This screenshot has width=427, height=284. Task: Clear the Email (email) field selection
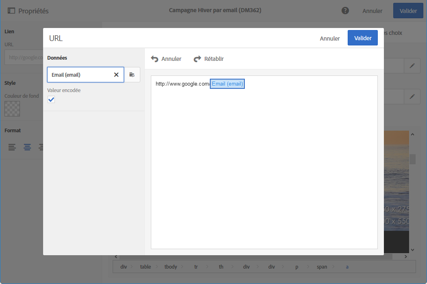point(116,75)
